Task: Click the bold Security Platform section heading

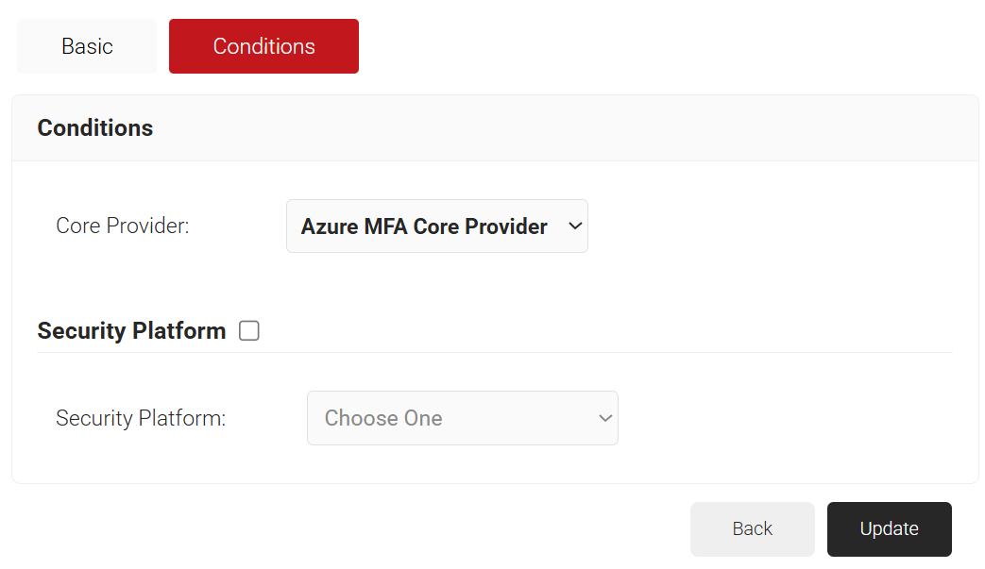Action: coord(131,331)
